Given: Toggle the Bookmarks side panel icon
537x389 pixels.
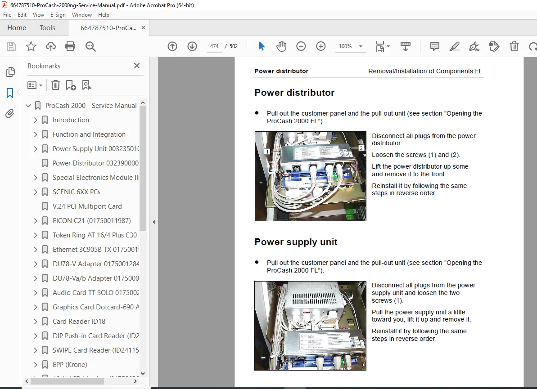Looking at the screenshot, I should pos(10,93).
